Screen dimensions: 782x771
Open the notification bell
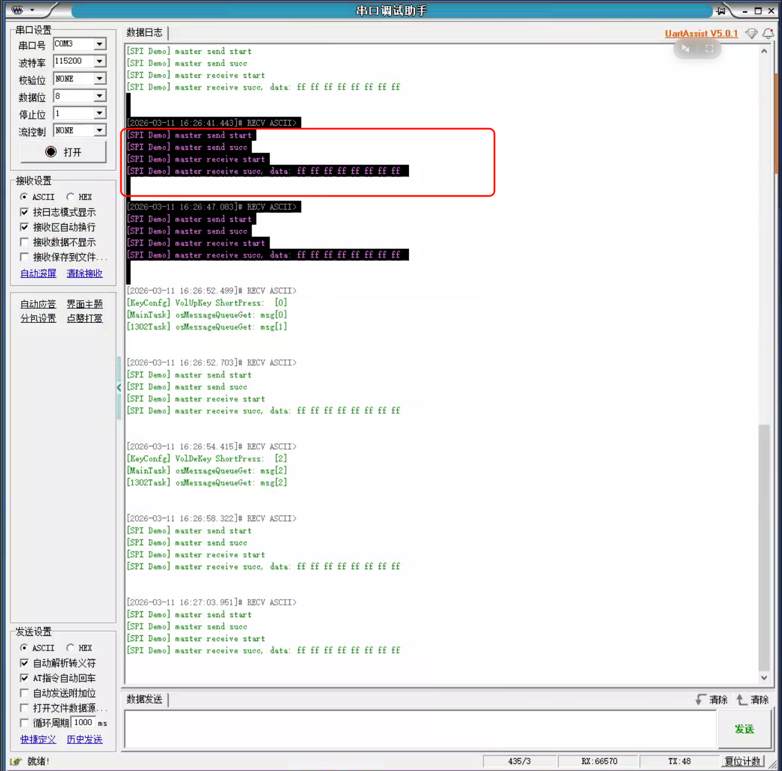tap(768, 34)
